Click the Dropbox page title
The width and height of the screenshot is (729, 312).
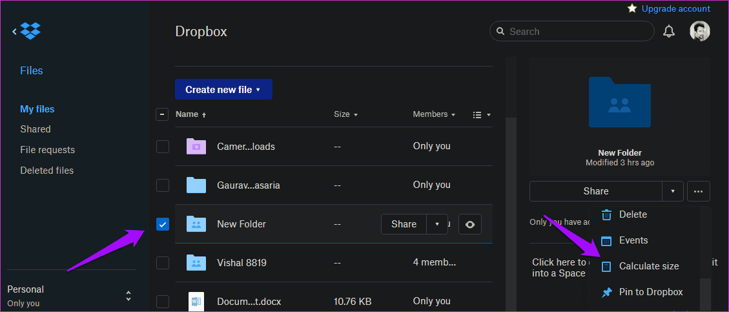pos(201,32)
